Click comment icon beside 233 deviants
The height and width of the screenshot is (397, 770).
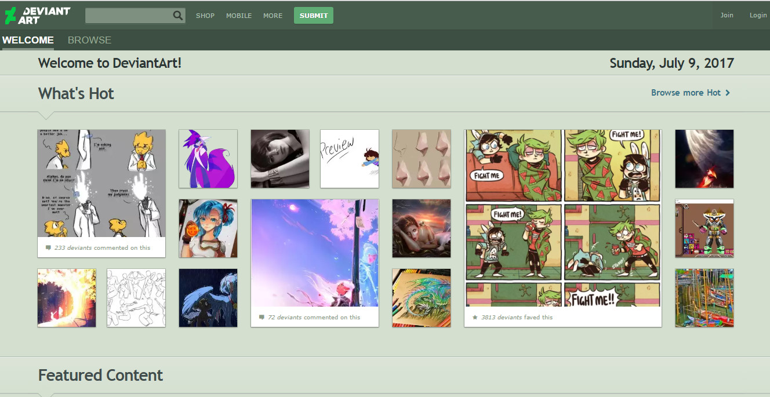point(48,247)
